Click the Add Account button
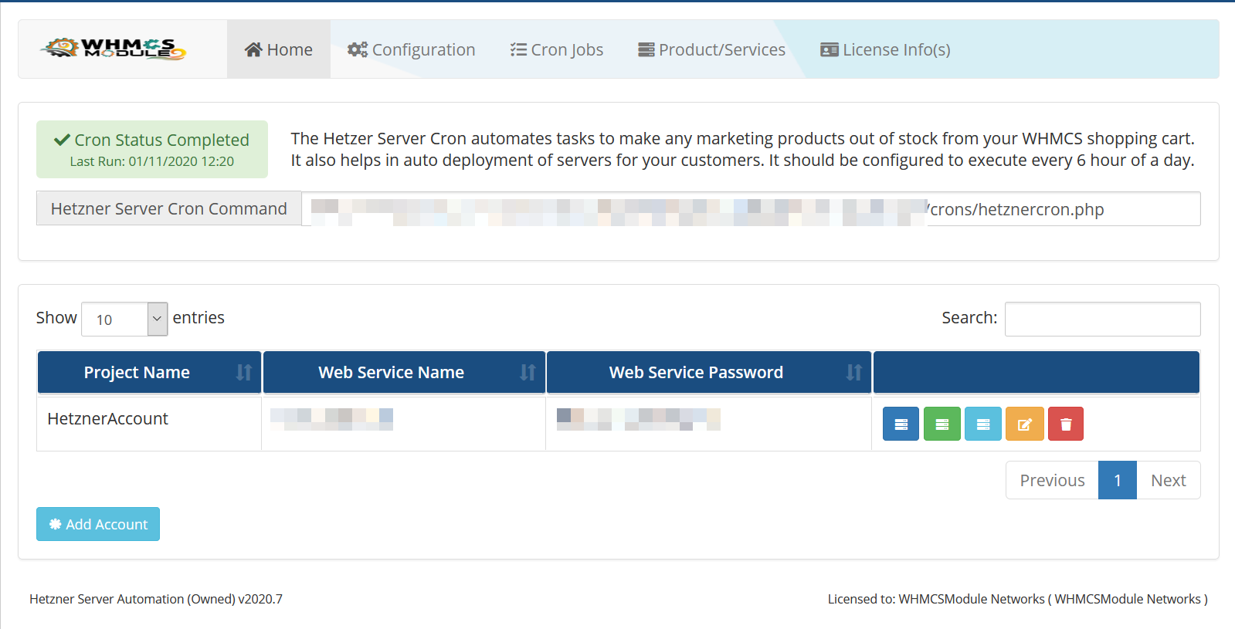 click(98, 524)
